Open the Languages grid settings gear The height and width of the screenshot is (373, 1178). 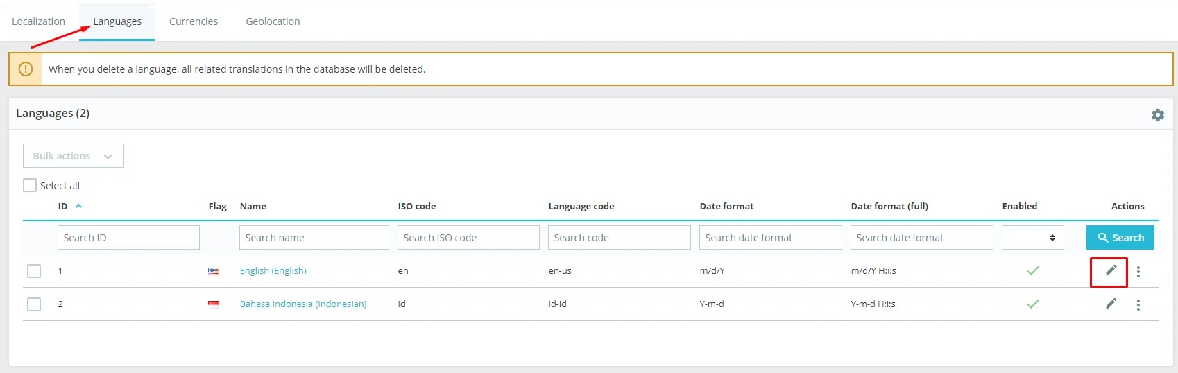(x=1157, y=115)
